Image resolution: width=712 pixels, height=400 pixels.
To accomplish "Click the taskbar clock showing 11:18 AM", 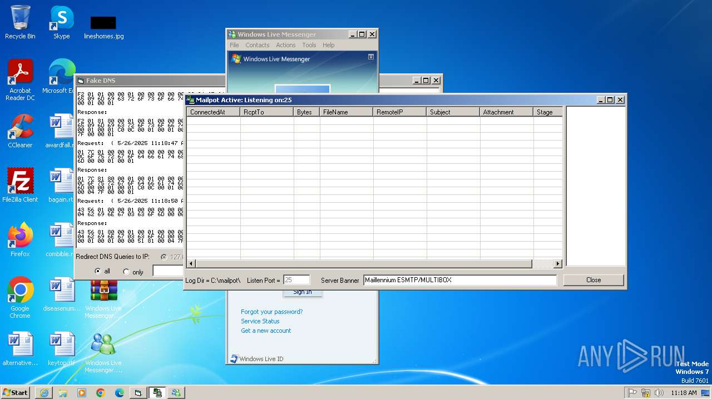I will point(684,393).
